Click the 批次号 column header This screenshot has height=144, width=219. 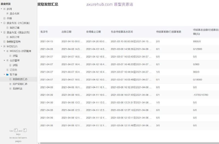click(x=44, y=32)
